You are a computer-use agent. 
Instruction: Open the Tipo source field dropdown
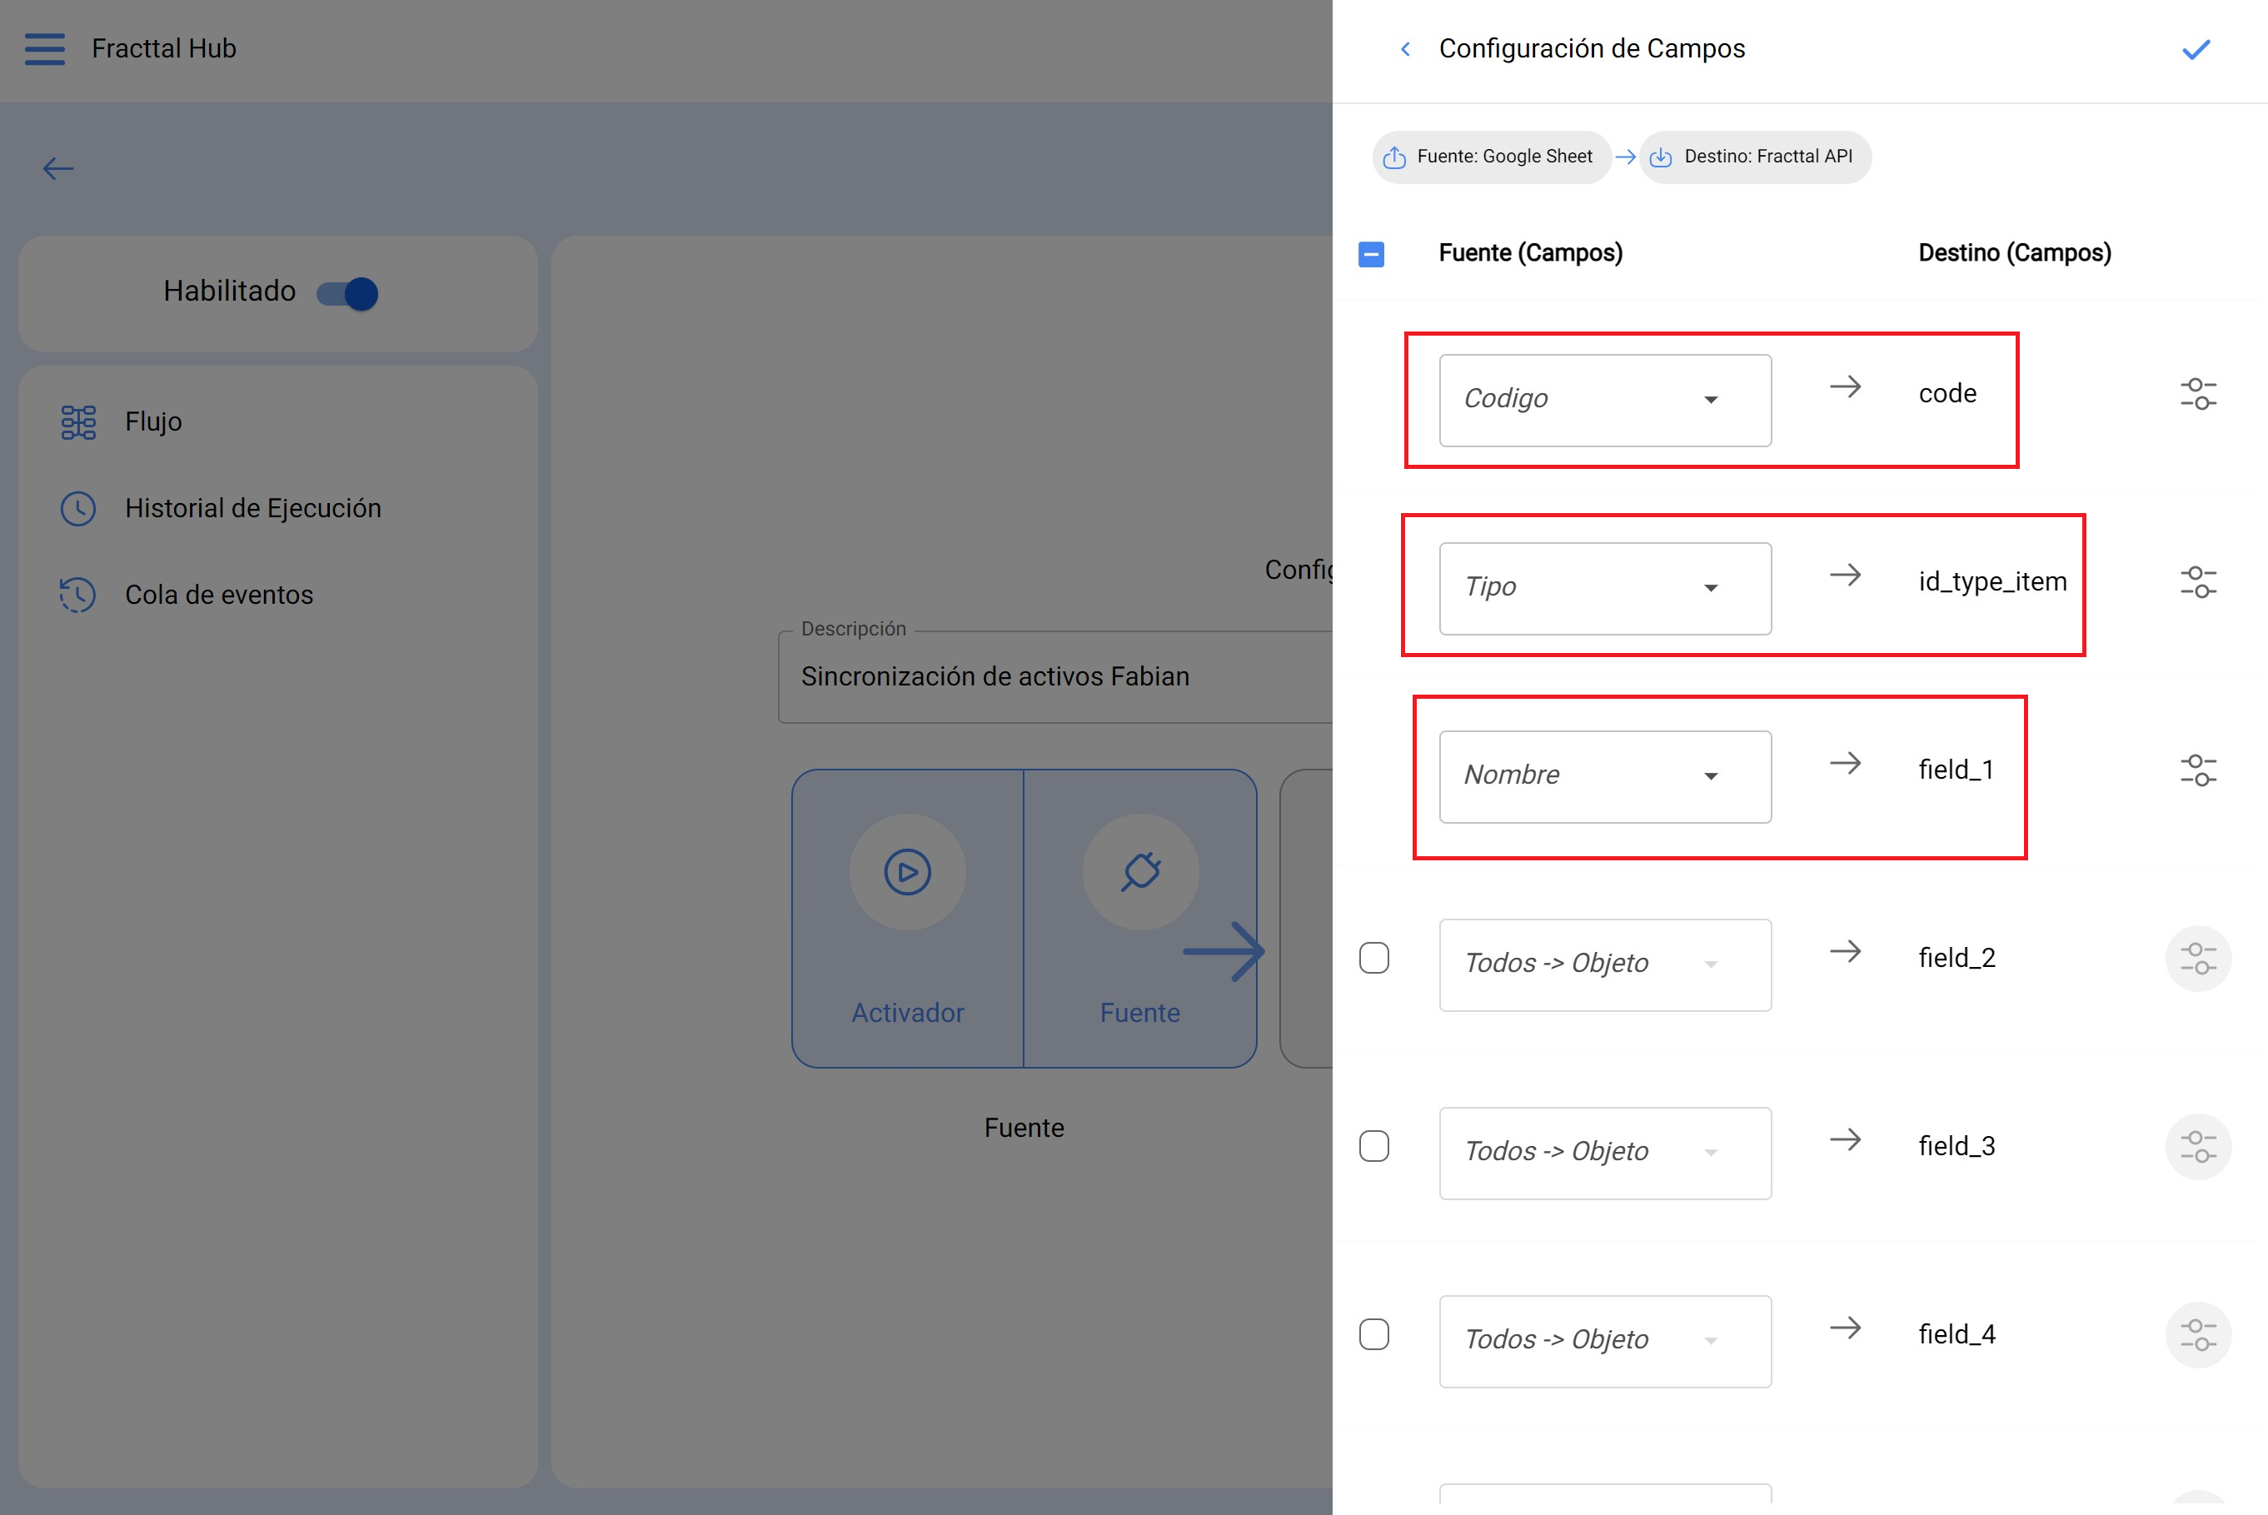click(x=1604, y=588)
